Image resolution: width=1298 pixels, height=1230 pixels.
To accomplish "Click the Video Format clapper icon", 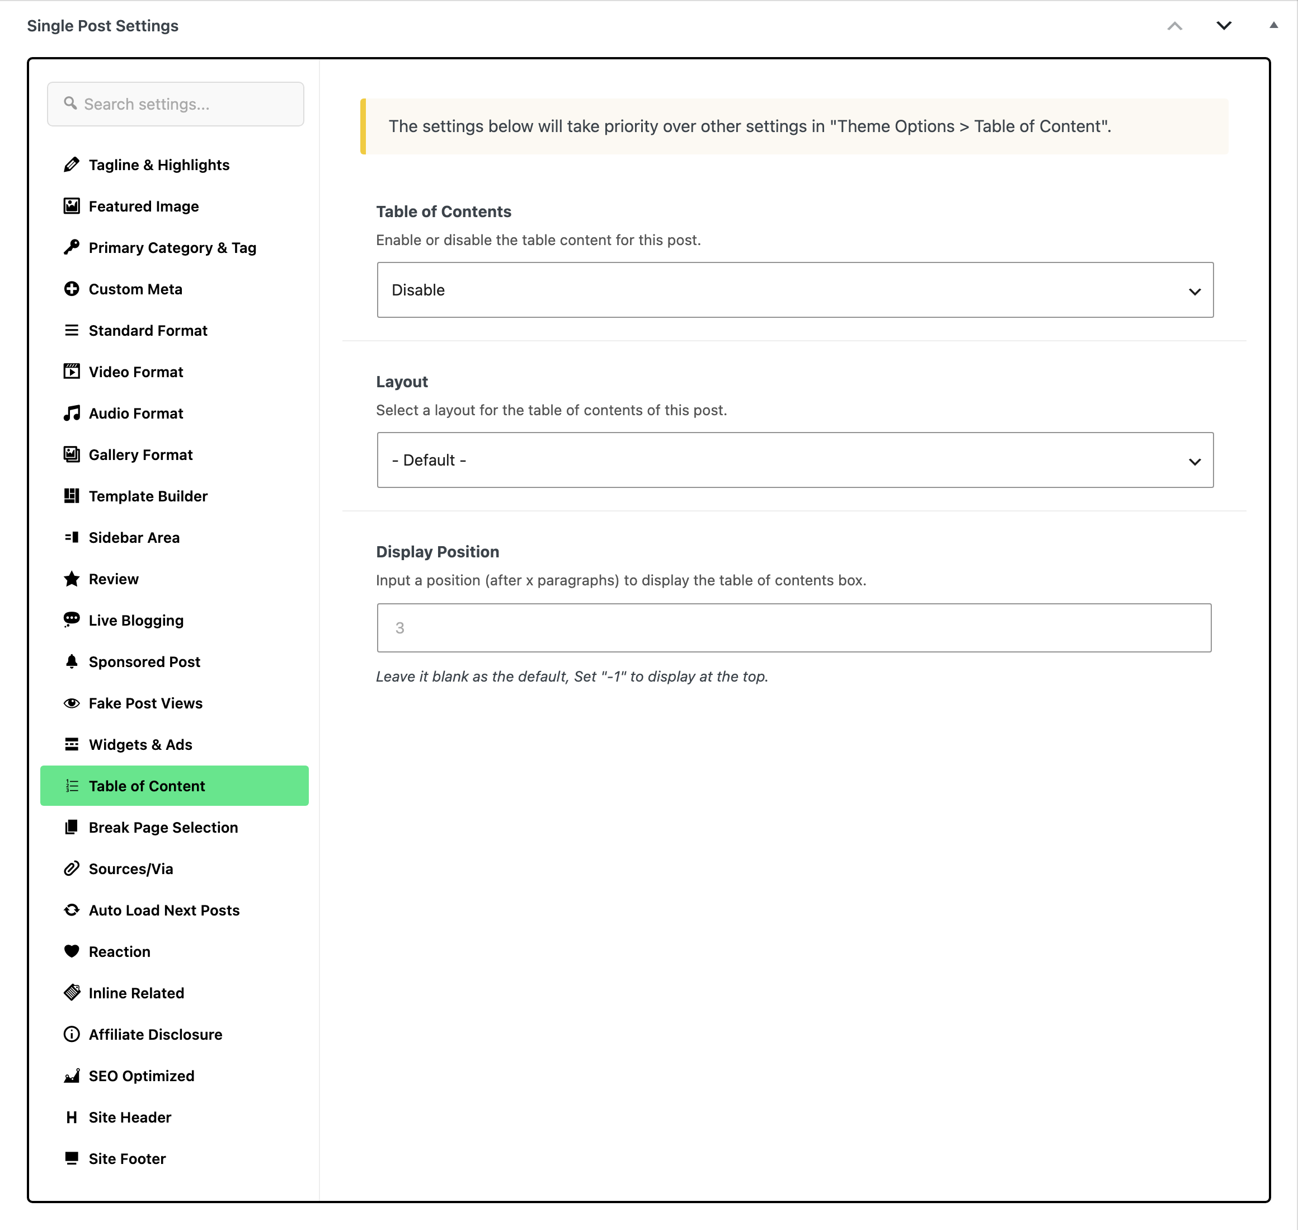I will [x=72, y=372].
